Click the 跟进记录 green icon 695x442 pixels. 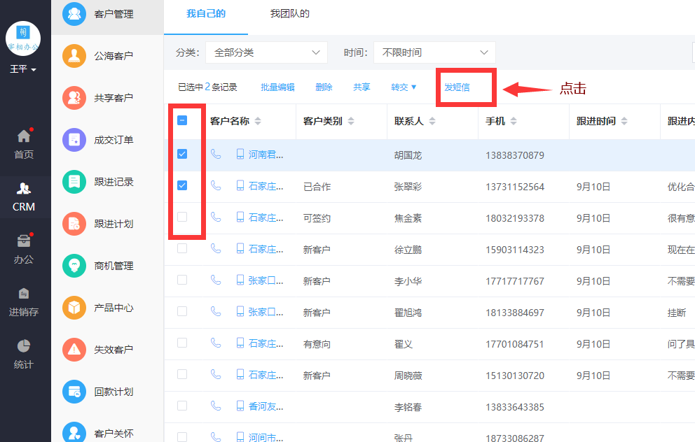(74, 181)
